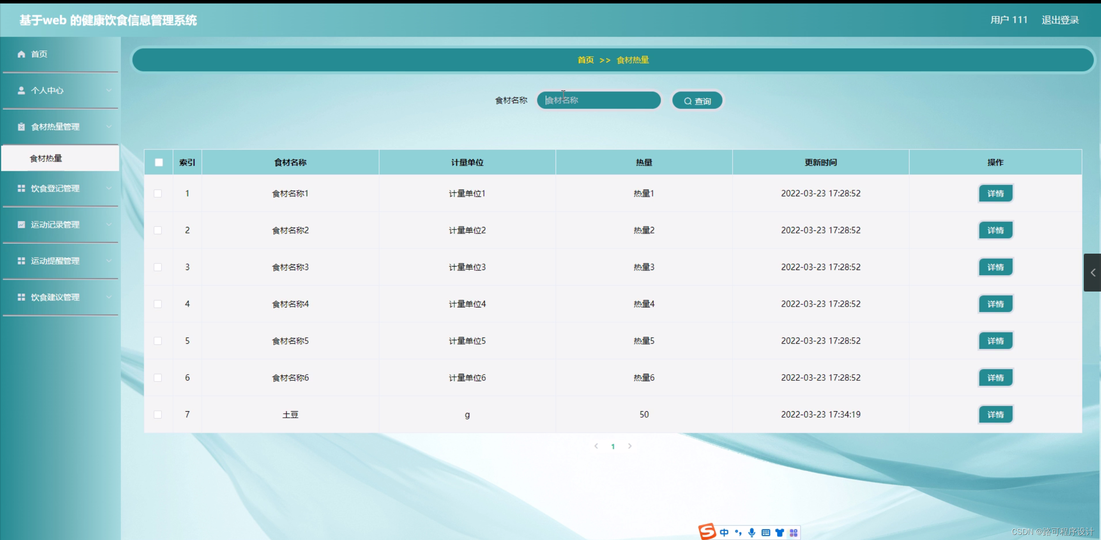This screenshot has width=1101, height=540.
Task: Open the 运动记录管理 menu
Action: (55, 224)
